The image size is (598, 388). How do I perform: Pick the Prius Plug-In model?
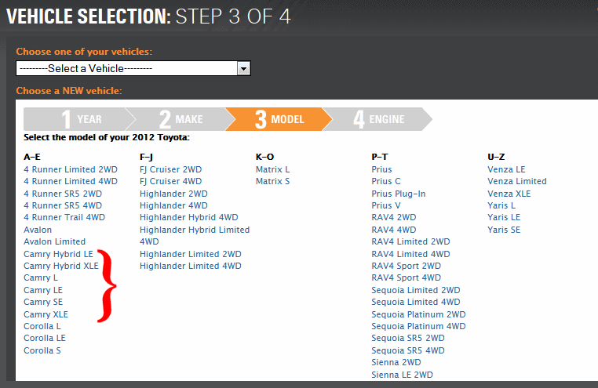(x=399, y=194)
